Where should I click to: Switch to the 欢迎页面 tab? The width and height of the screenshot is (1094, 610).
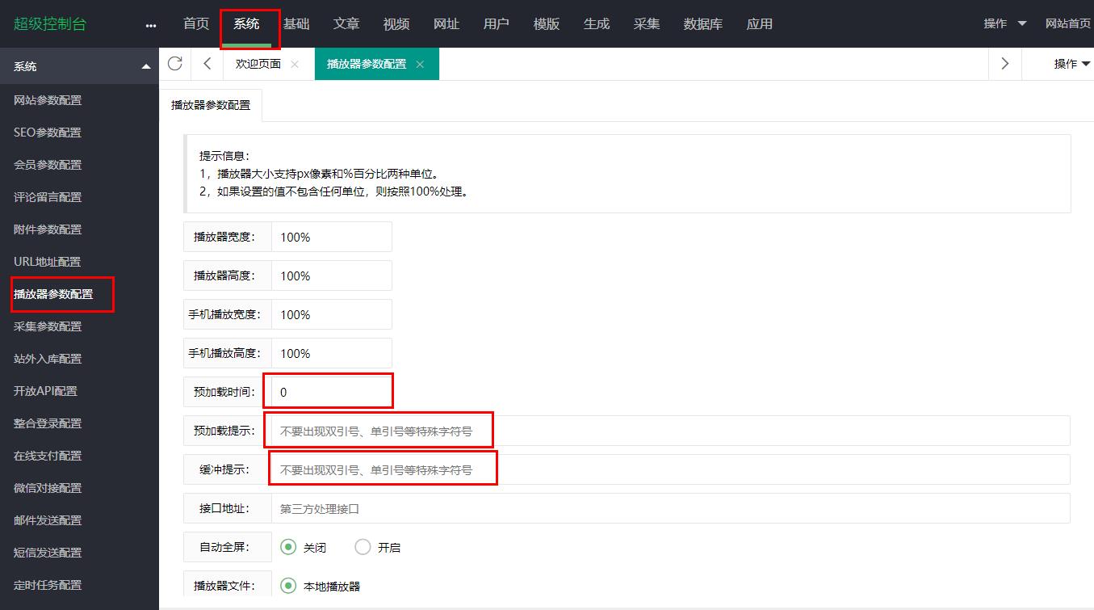pyautogui.click(x=258, y=64)
